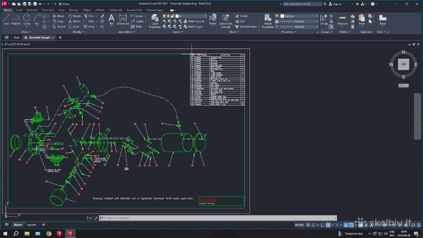Toggle polar tracking in status bar
423x238 pixels.
328,225
